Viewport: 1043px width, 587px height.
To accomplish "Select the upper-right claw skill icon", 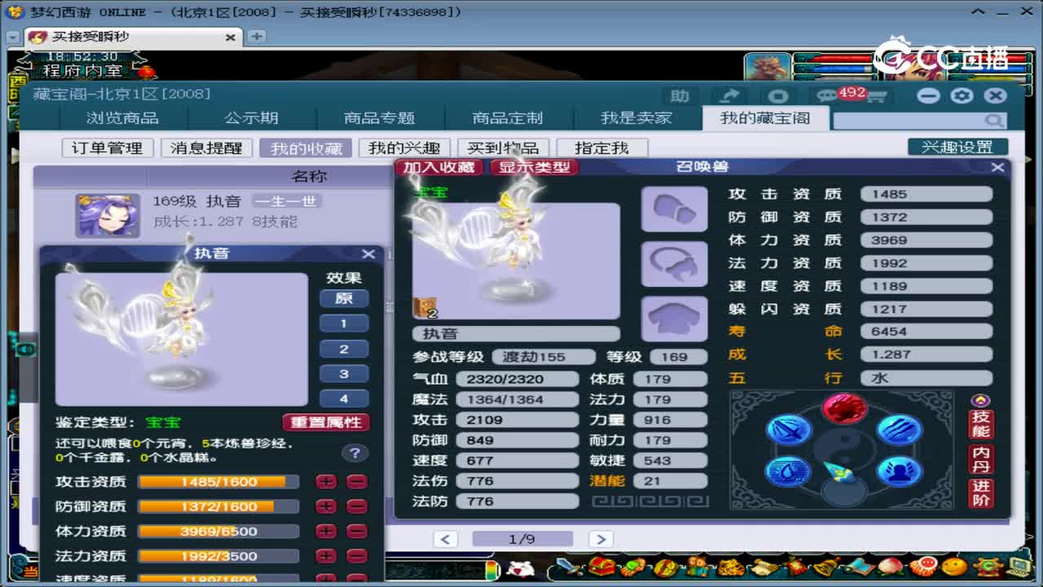I will [x=899, y=430].
